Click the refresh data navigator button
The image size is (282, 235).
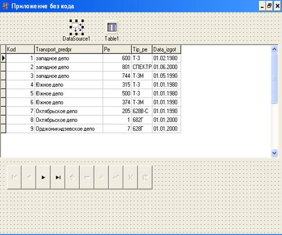pyautogui.click(x=145, y=177)
